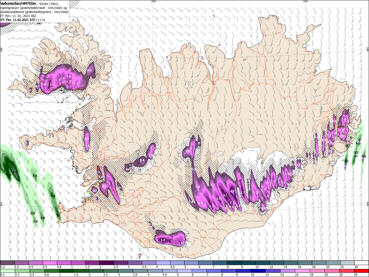Select lower legend swatch between 10 and 12
The width and height of the screenshot is (369, 277).
coord(258,271)
